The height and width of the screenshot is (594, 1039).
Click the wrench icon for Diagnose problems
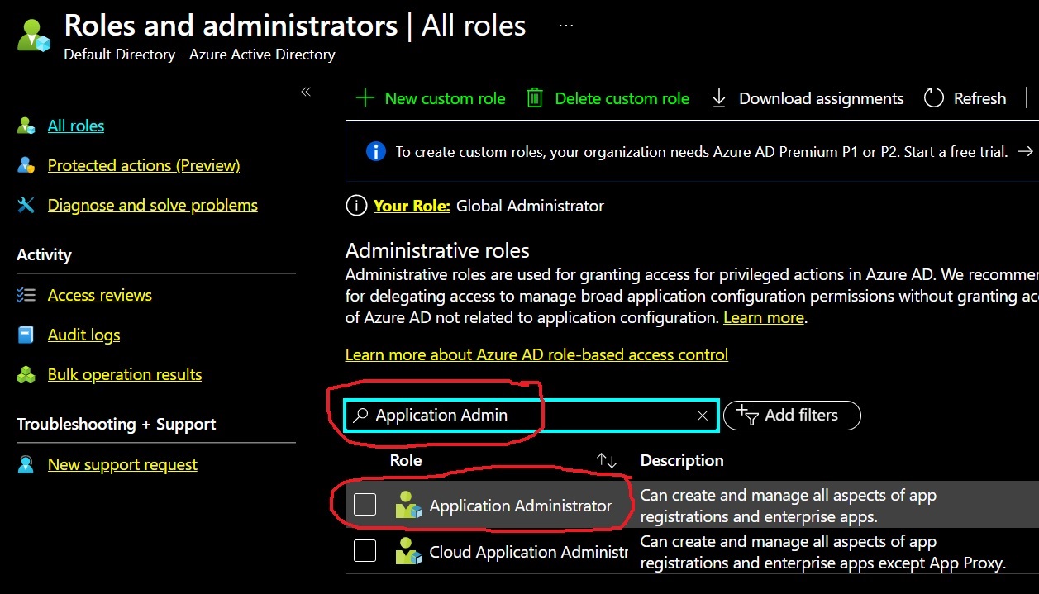click(x=26, y=206)
